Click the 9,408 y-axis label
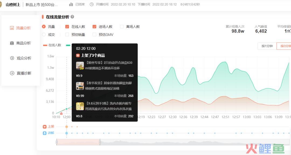Image resolution: width=291 pixels, height=155 pixels. (50, 79)
